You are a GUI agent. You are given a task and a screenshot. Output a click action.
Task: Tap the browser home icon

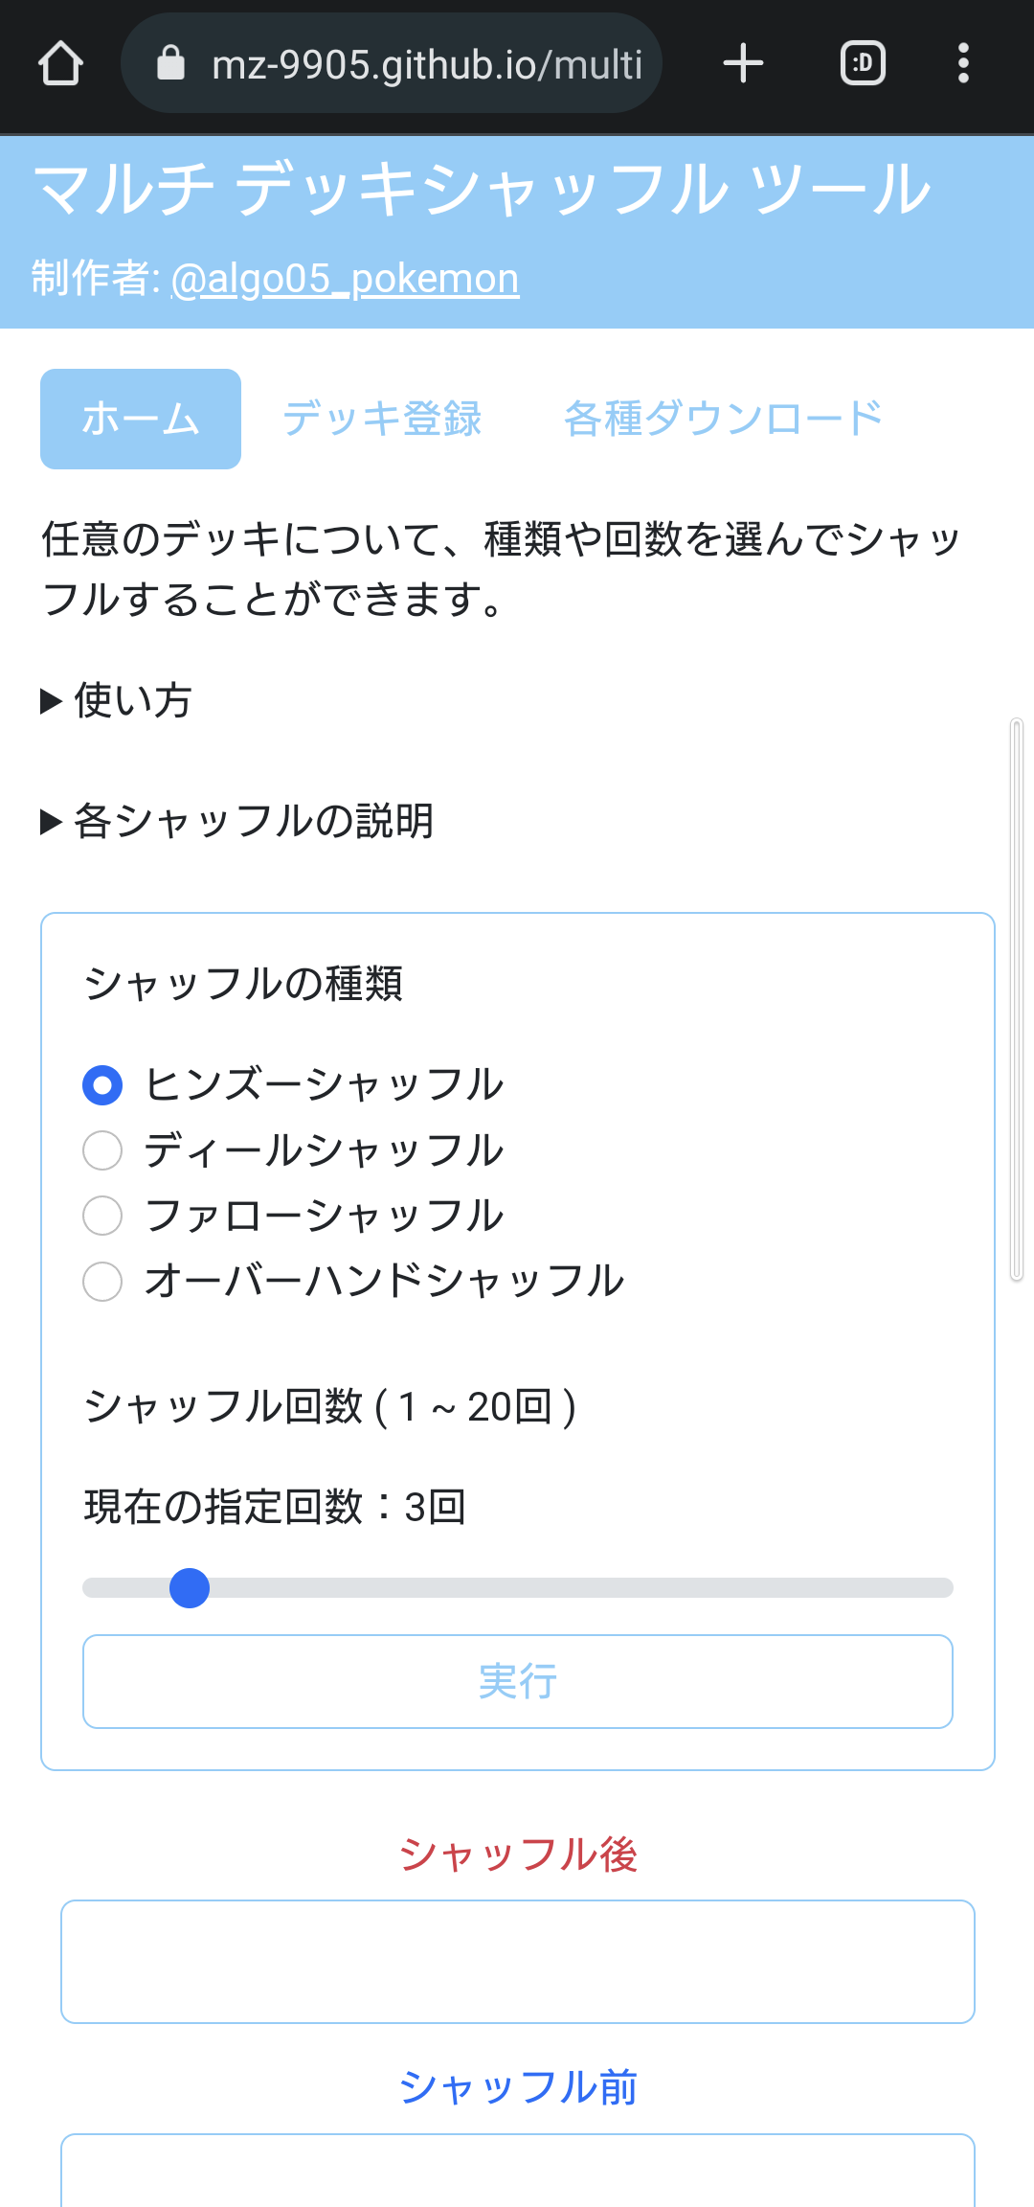pyautogui.click(x=60, y=64)
